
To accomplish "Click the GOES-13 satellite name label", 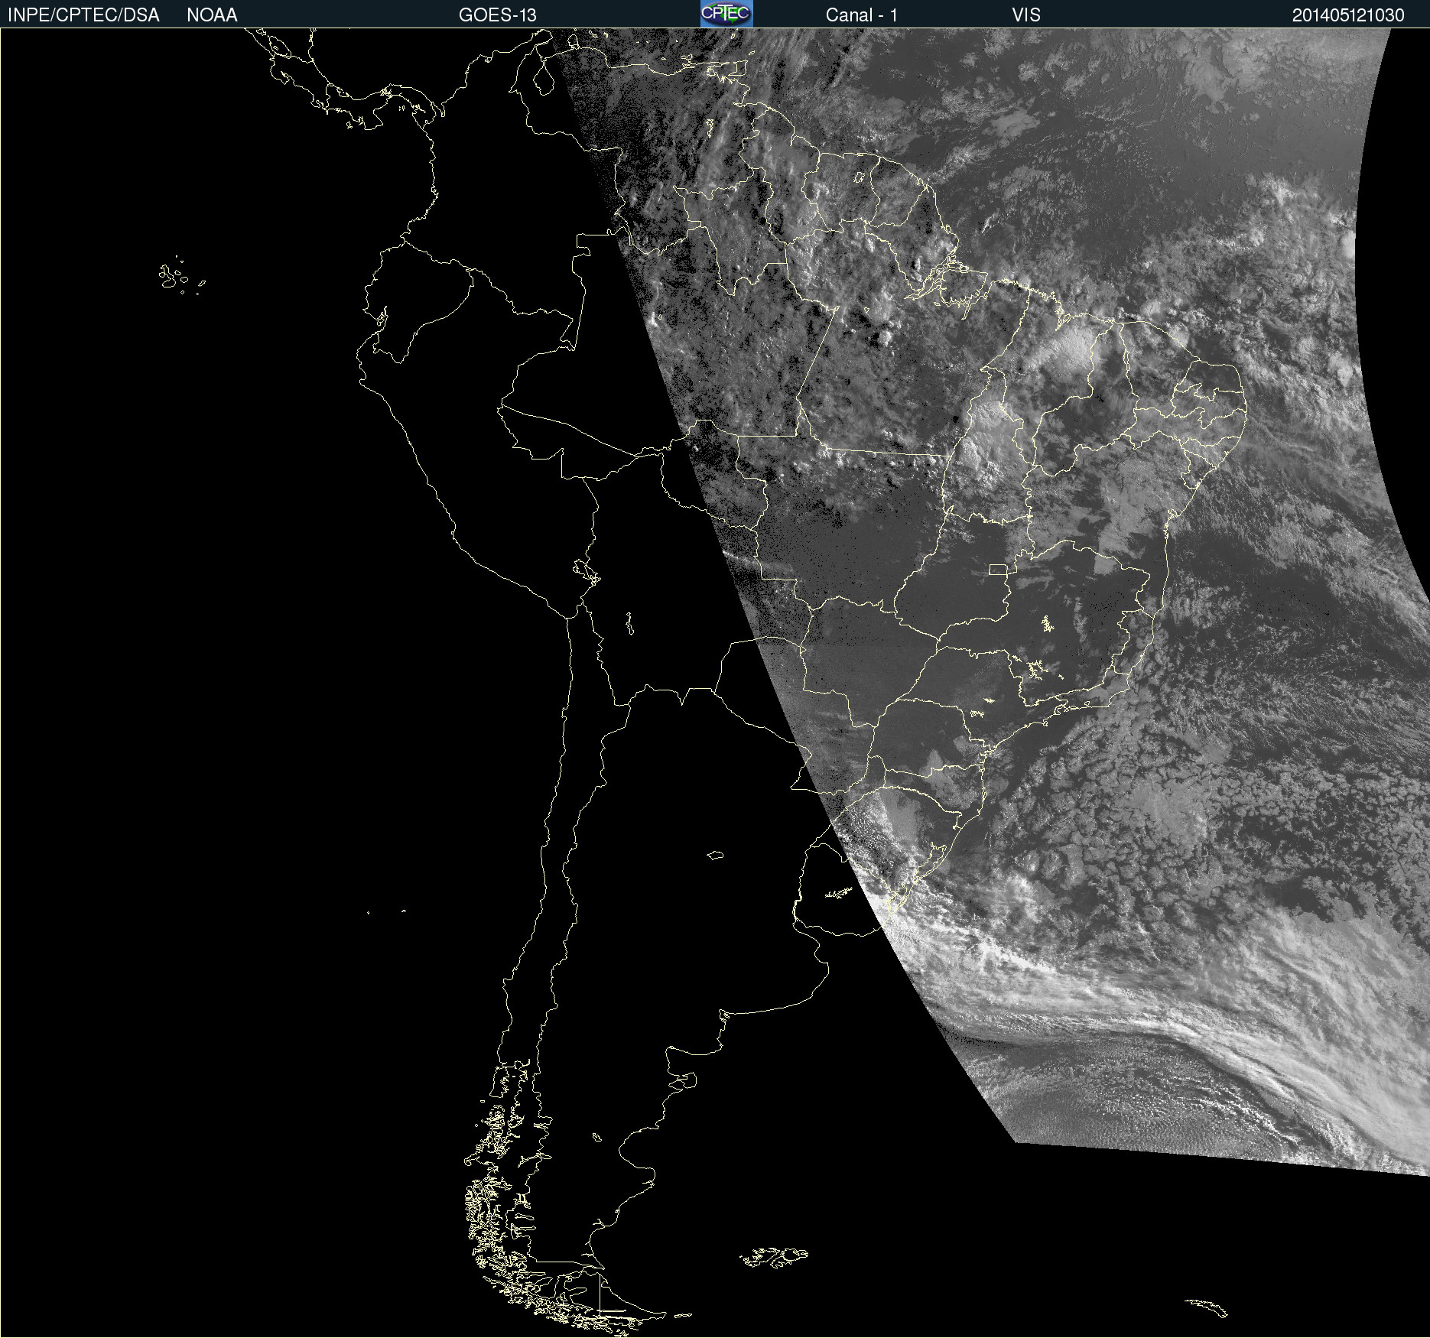I will coord(498,15).
